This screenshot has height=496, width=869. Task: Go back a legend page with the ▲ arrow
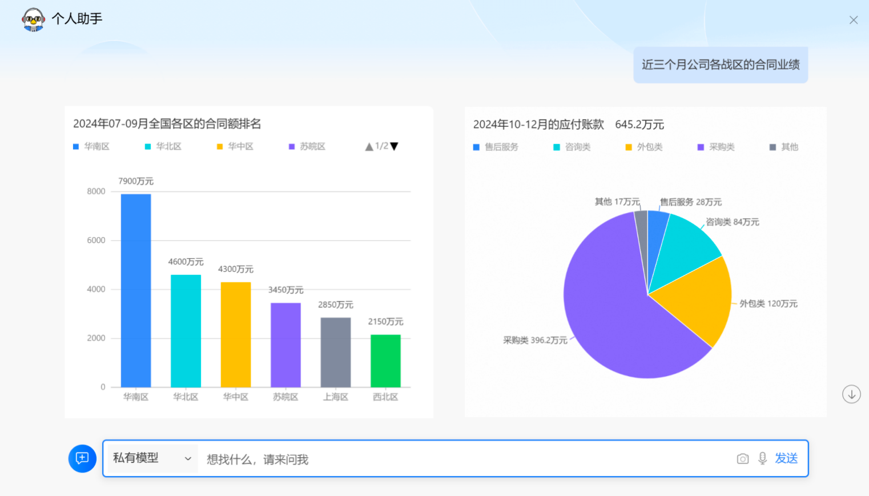(x=368, y=146)
